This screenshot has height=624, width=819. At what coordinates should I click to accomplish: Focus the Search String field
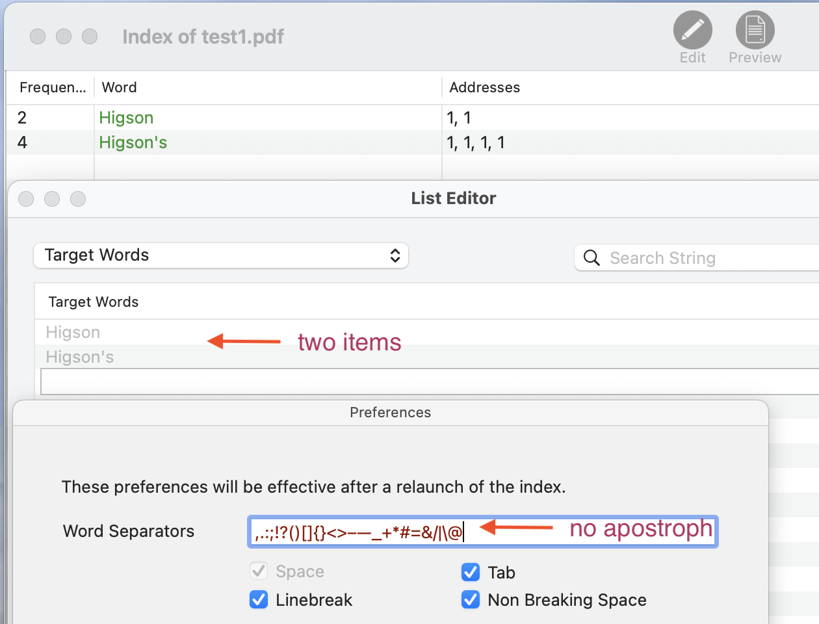pos(696,258)
